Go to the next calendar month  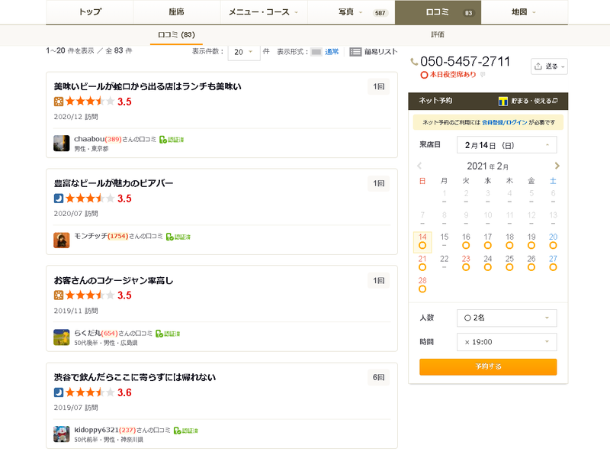(557, 166)
